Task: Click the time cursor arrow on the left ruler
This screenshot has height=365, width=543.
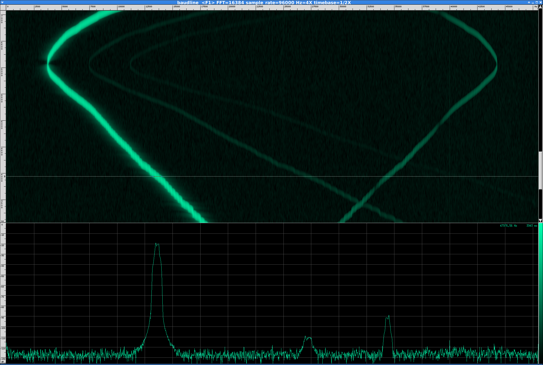Action: (x=5, y=177)
